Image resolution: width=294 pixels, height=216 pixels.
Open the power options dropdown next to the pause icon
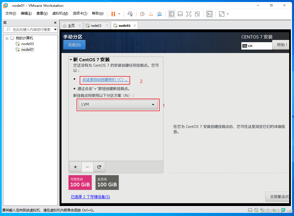tap(119, 14)
